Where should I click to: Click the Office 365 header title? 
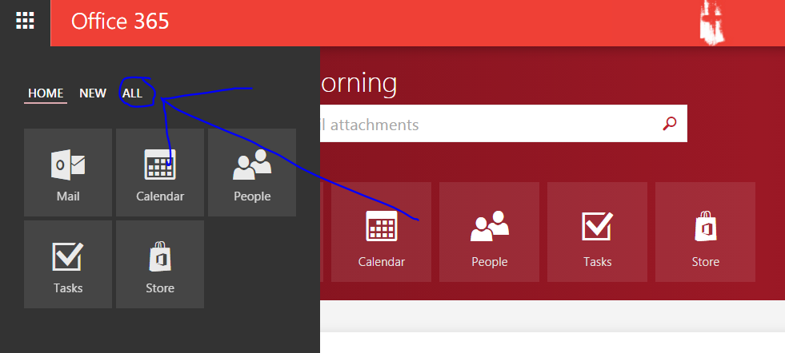[120, 22]
